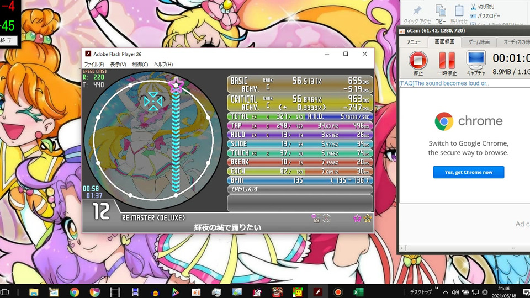The image size is (530, 298).
Task: Switch to the オーディオの録音 tab in oCam
Action: (x=514, y=42)
